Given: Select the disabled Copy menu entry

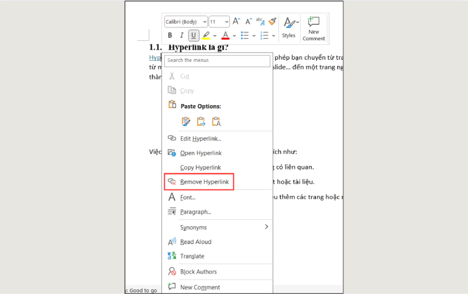Looking at the screenshot, I should pyautogui.click(x=217, y=91).
